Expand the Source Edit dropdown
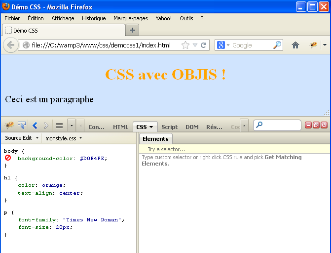The image size is (331, 253). (22, 138)
